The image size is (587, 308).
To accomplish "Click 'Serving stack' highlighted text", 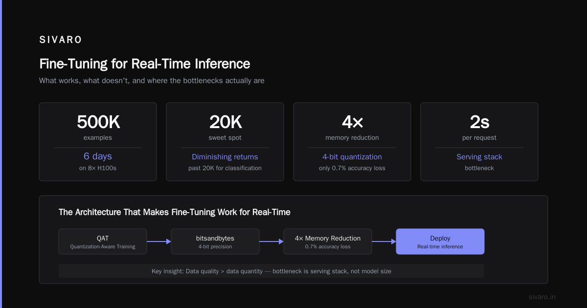I will pos(479,157).
